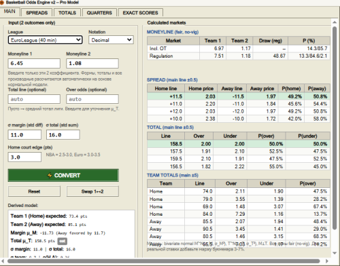Select the 156.5 total line row
Screen dimensions: 340x266
point(239,166)
